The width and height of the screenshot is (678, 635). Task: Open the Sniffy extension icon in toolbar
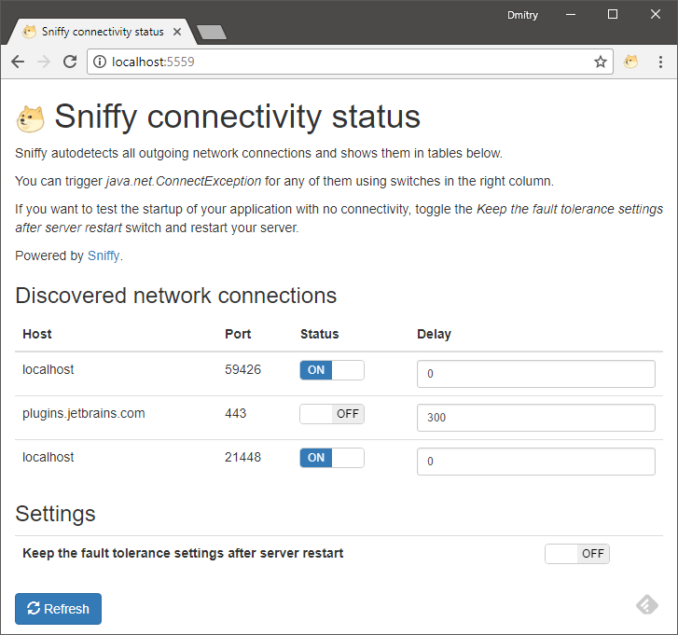[630, 62]
